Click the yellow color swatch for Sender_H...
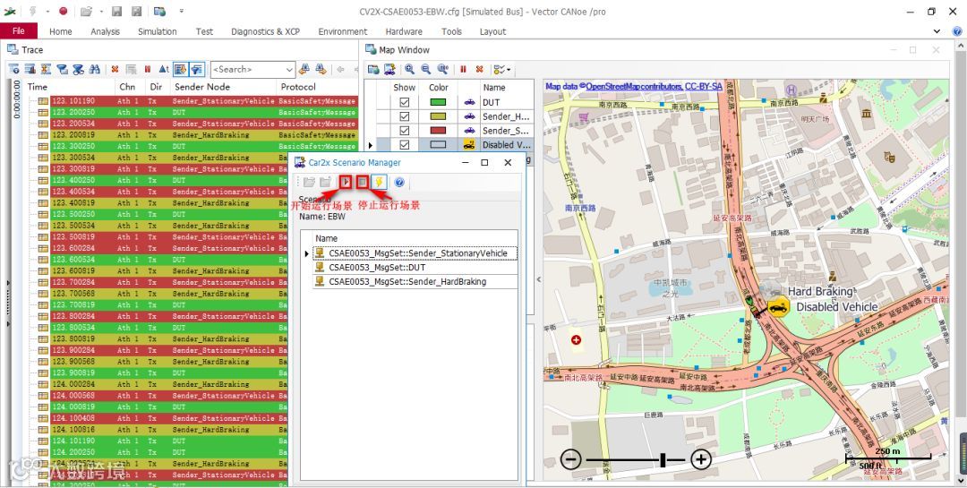967x488 pixels. [438, 116]
